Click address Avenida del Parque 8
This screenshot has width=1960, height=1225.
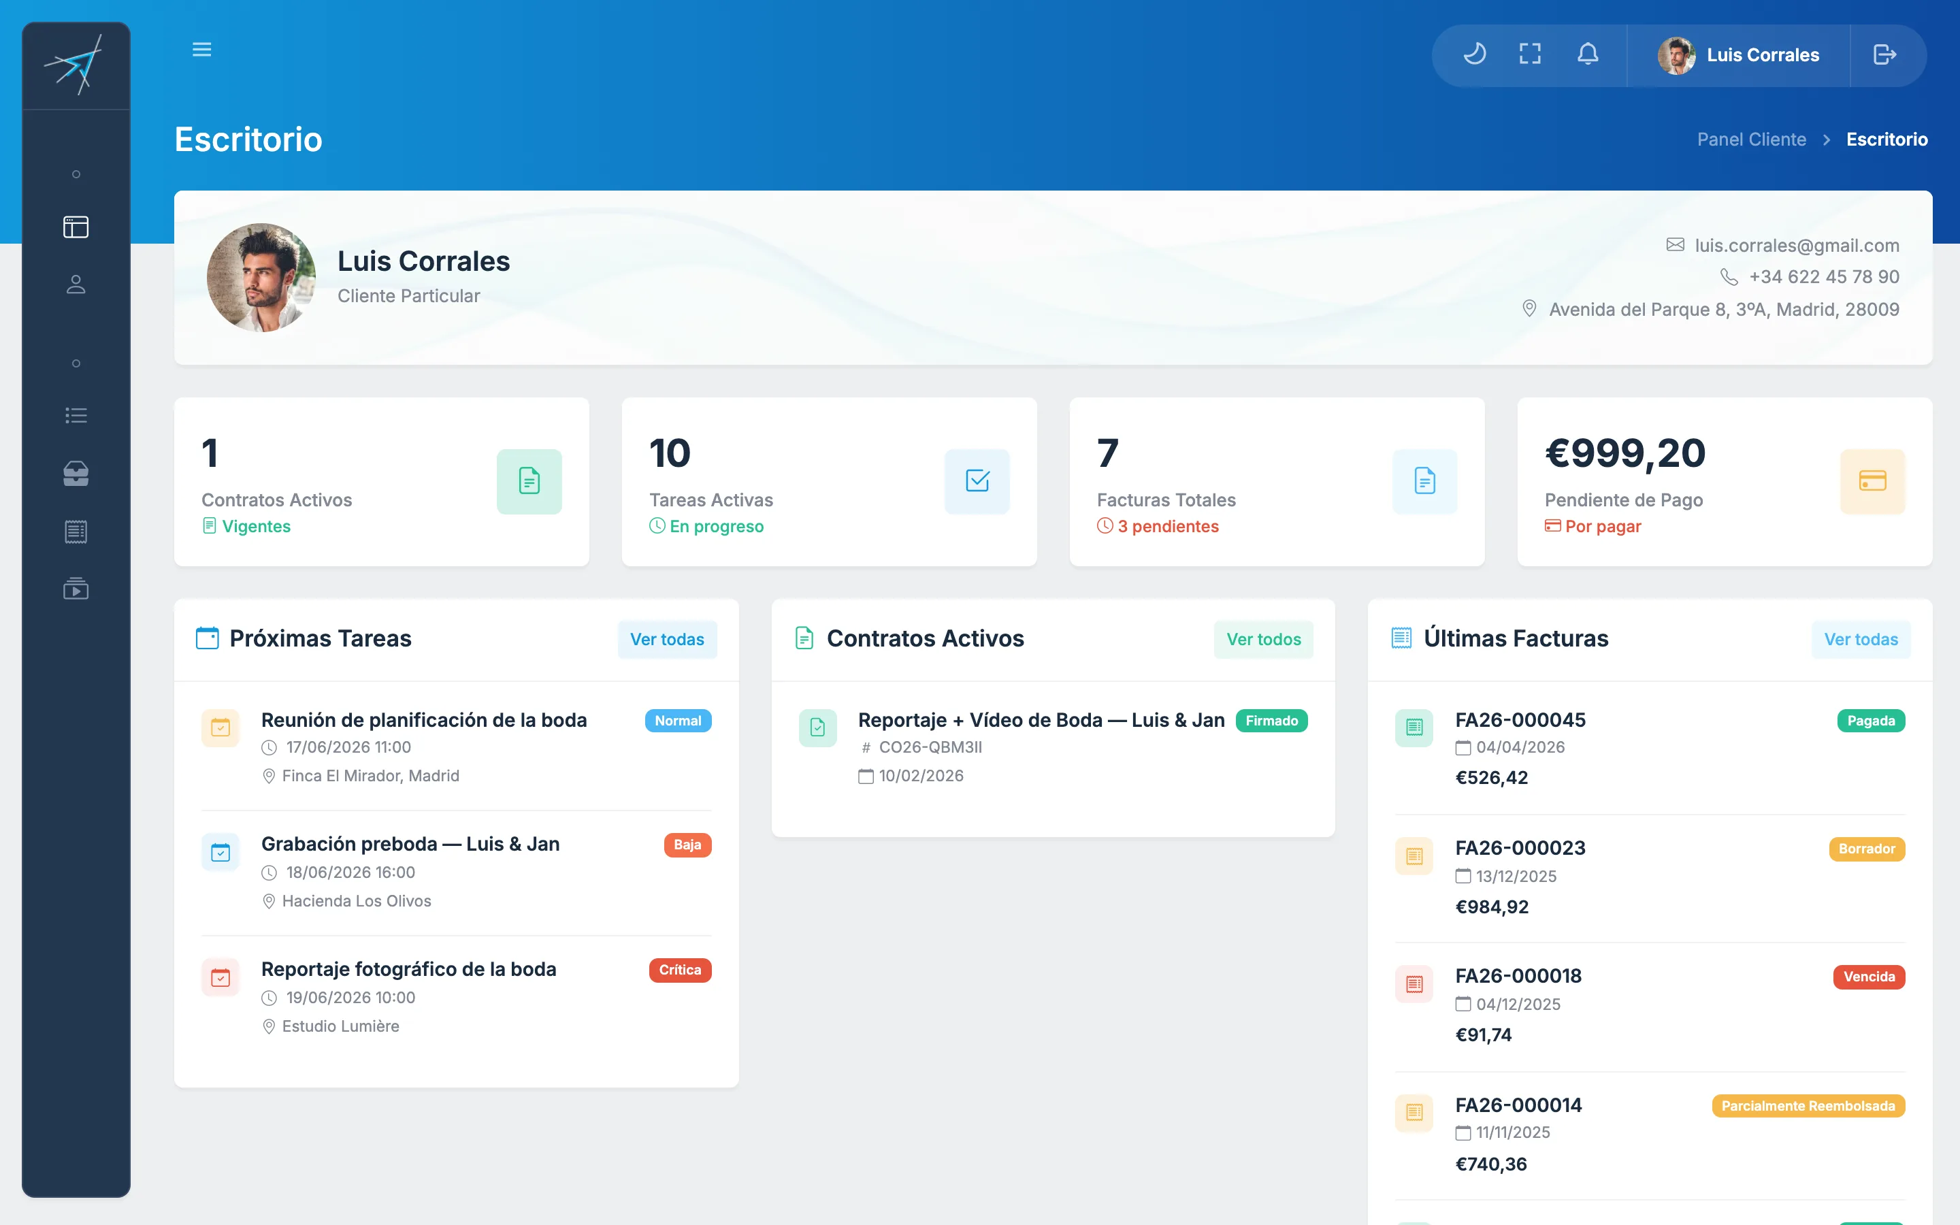(1723, 310)
